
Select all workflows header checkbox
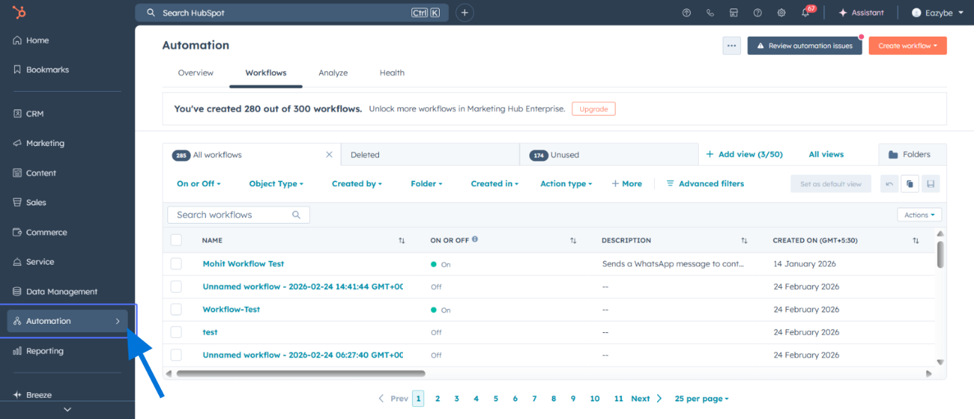176,241
